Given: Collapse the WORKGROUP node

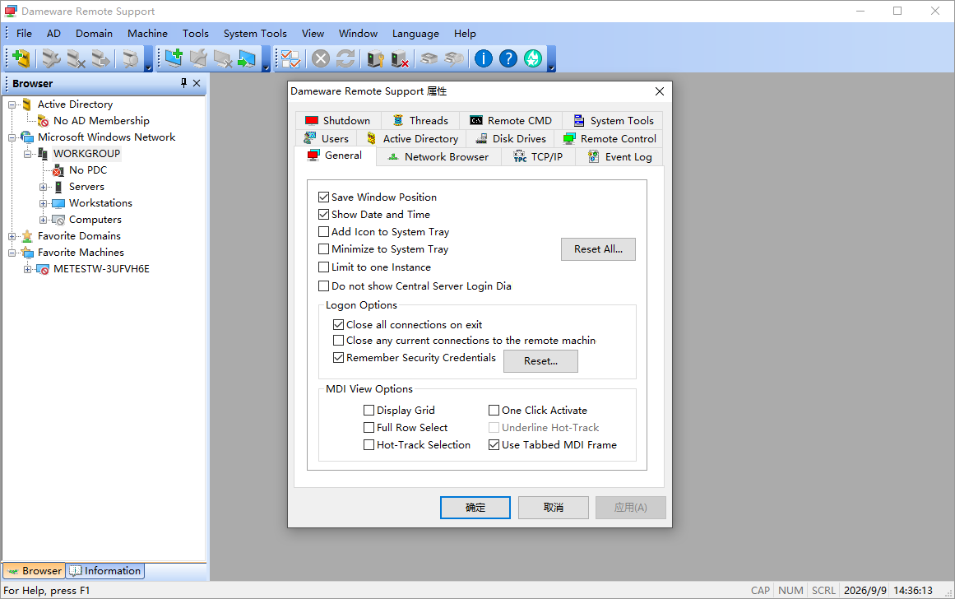Looking at the screenshot, I should pos(27,154).
